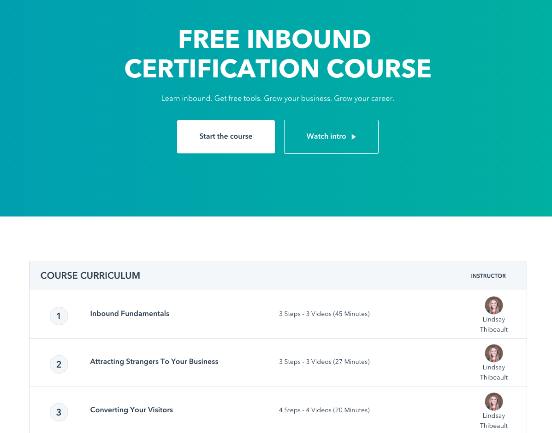Open the Converting Your Visitors lesson

tap(131, 410)
